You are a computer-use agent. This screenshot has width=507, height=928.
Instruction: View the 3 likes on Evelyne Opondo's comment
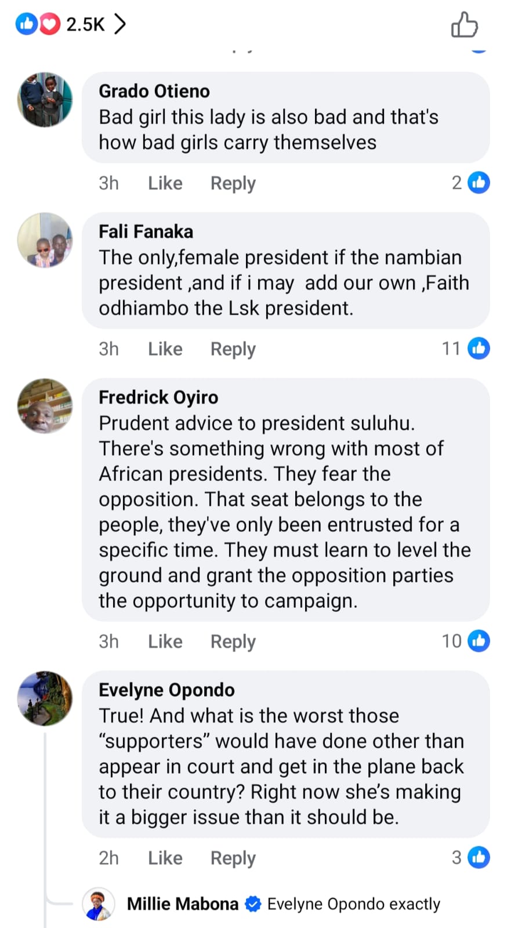coord(470,857)
